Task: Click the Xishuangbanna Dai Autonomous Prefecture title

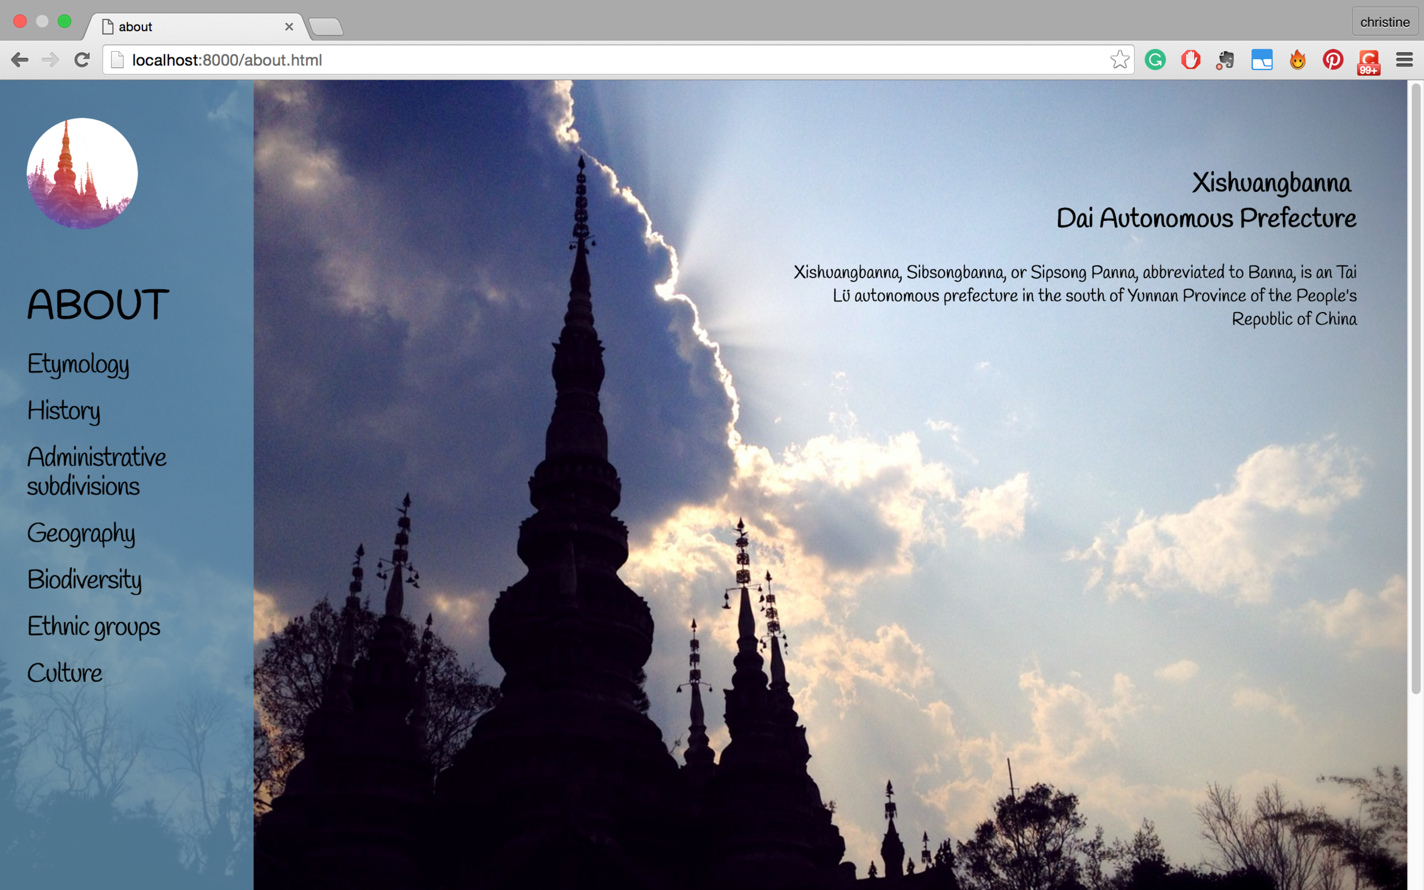Action: [x=1206, y=200]
